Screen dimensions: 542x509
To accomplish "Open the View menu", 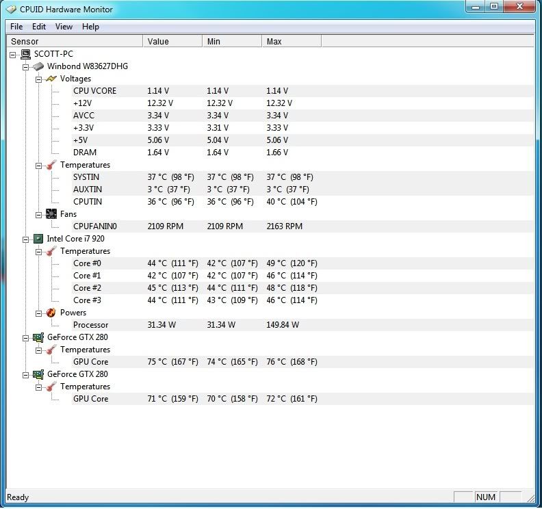I will click(64, 27).
